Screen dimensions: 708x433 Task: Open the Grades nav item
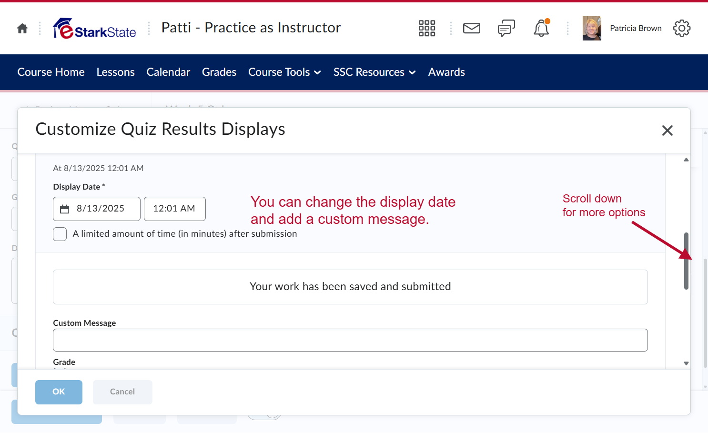tap(219, 72)
